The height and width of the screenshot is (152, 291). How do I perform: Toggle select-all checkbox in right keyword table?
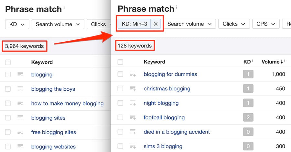tap(120, 62)
